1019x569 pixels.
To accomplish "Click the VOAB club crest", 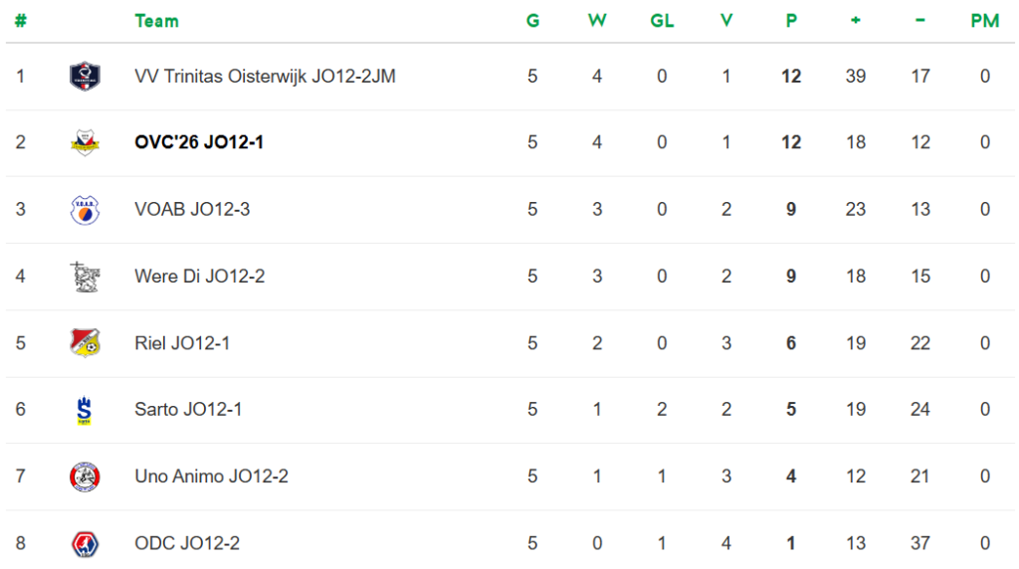I will point(85,210).
